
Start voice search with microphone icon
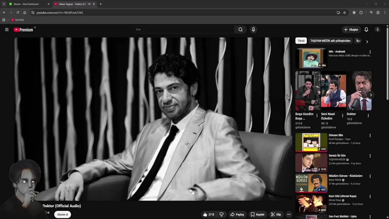pyautogui.click(x=253, y=30)
